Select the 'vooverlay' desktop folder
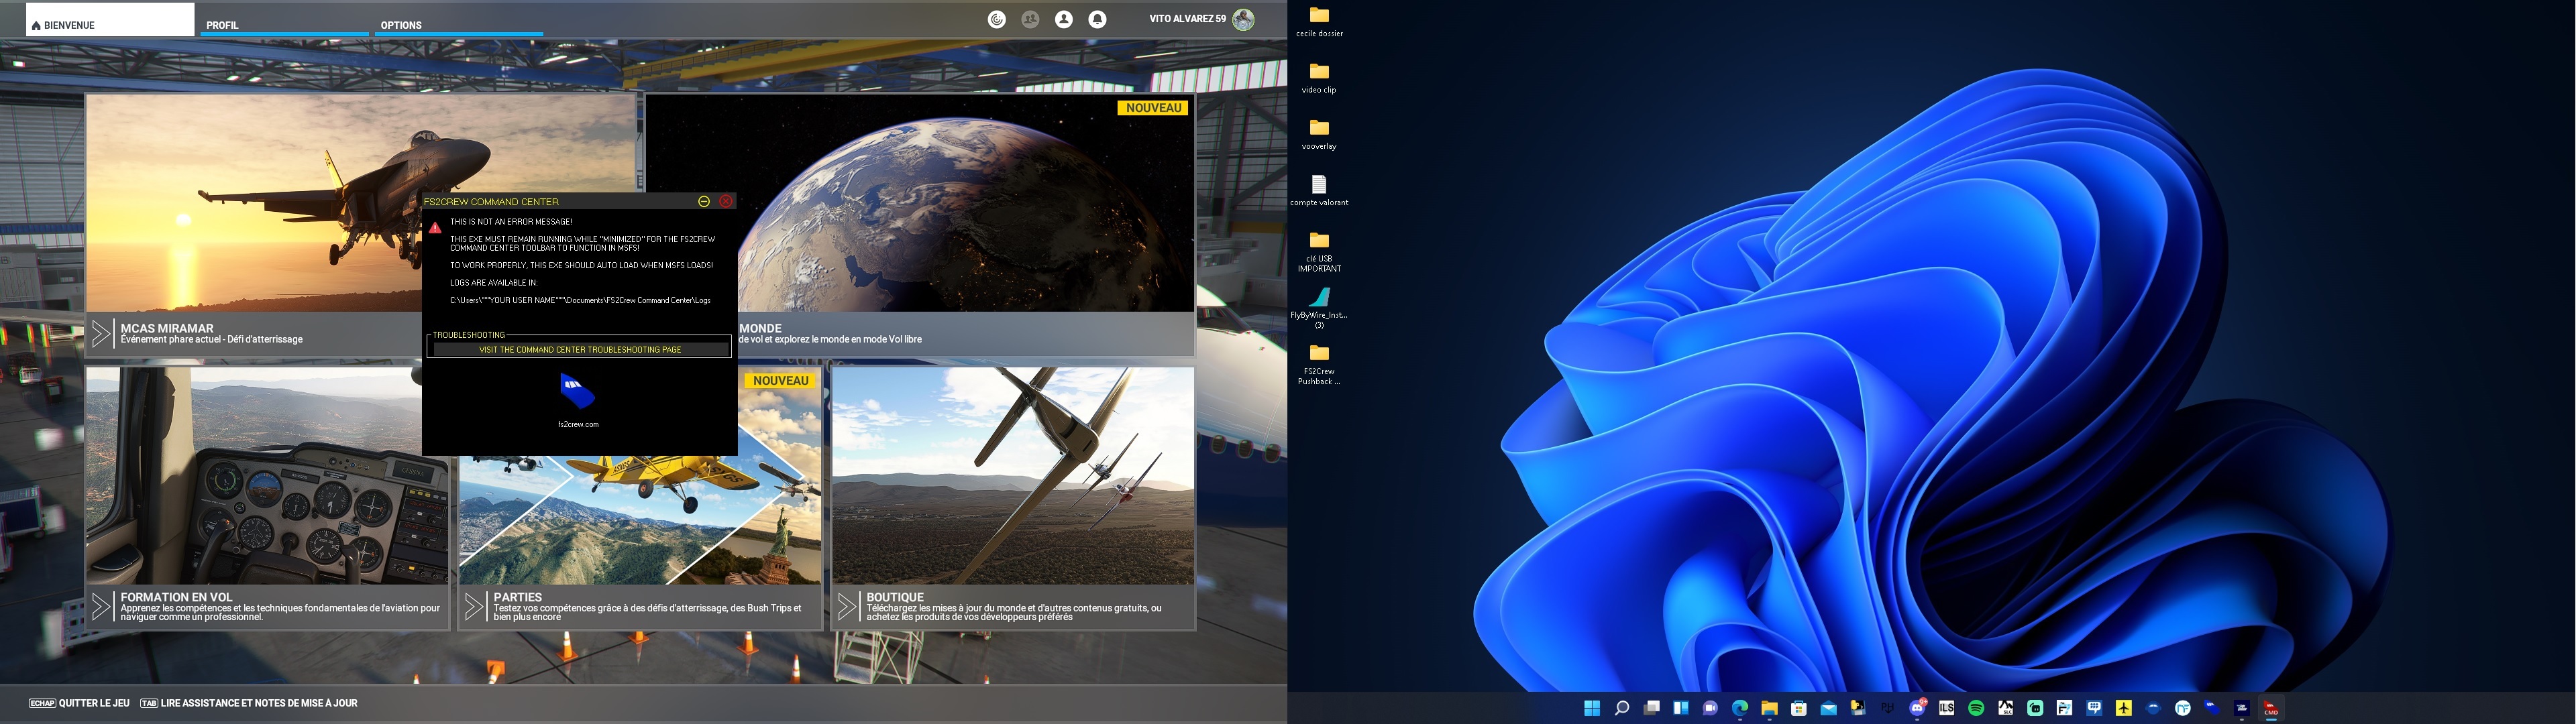The height and width of the screenshot is (724, 2576). point(1319,134)
